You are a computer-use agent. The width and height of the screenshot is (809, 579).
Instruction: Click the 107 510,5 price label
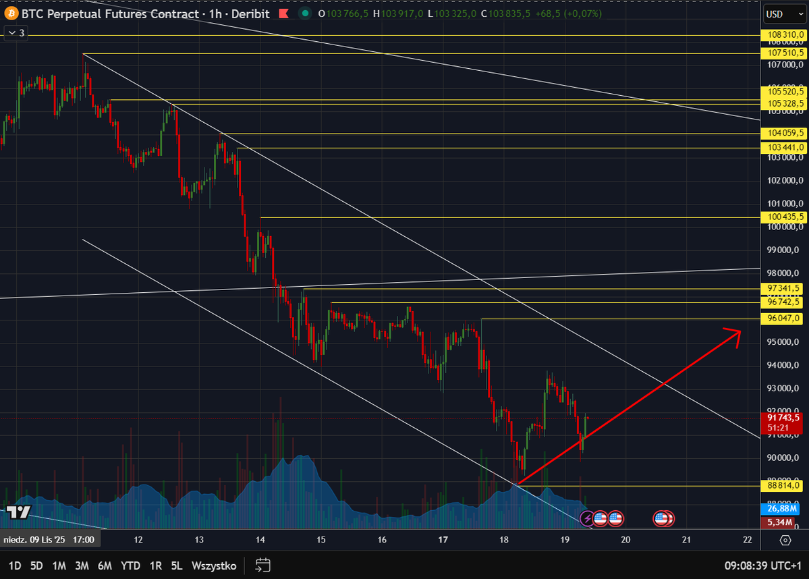coord(783,53)
